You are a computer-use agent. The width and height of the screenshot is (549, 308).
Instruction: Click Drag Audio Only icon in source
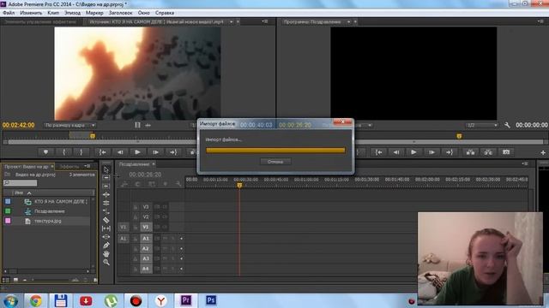148,125
